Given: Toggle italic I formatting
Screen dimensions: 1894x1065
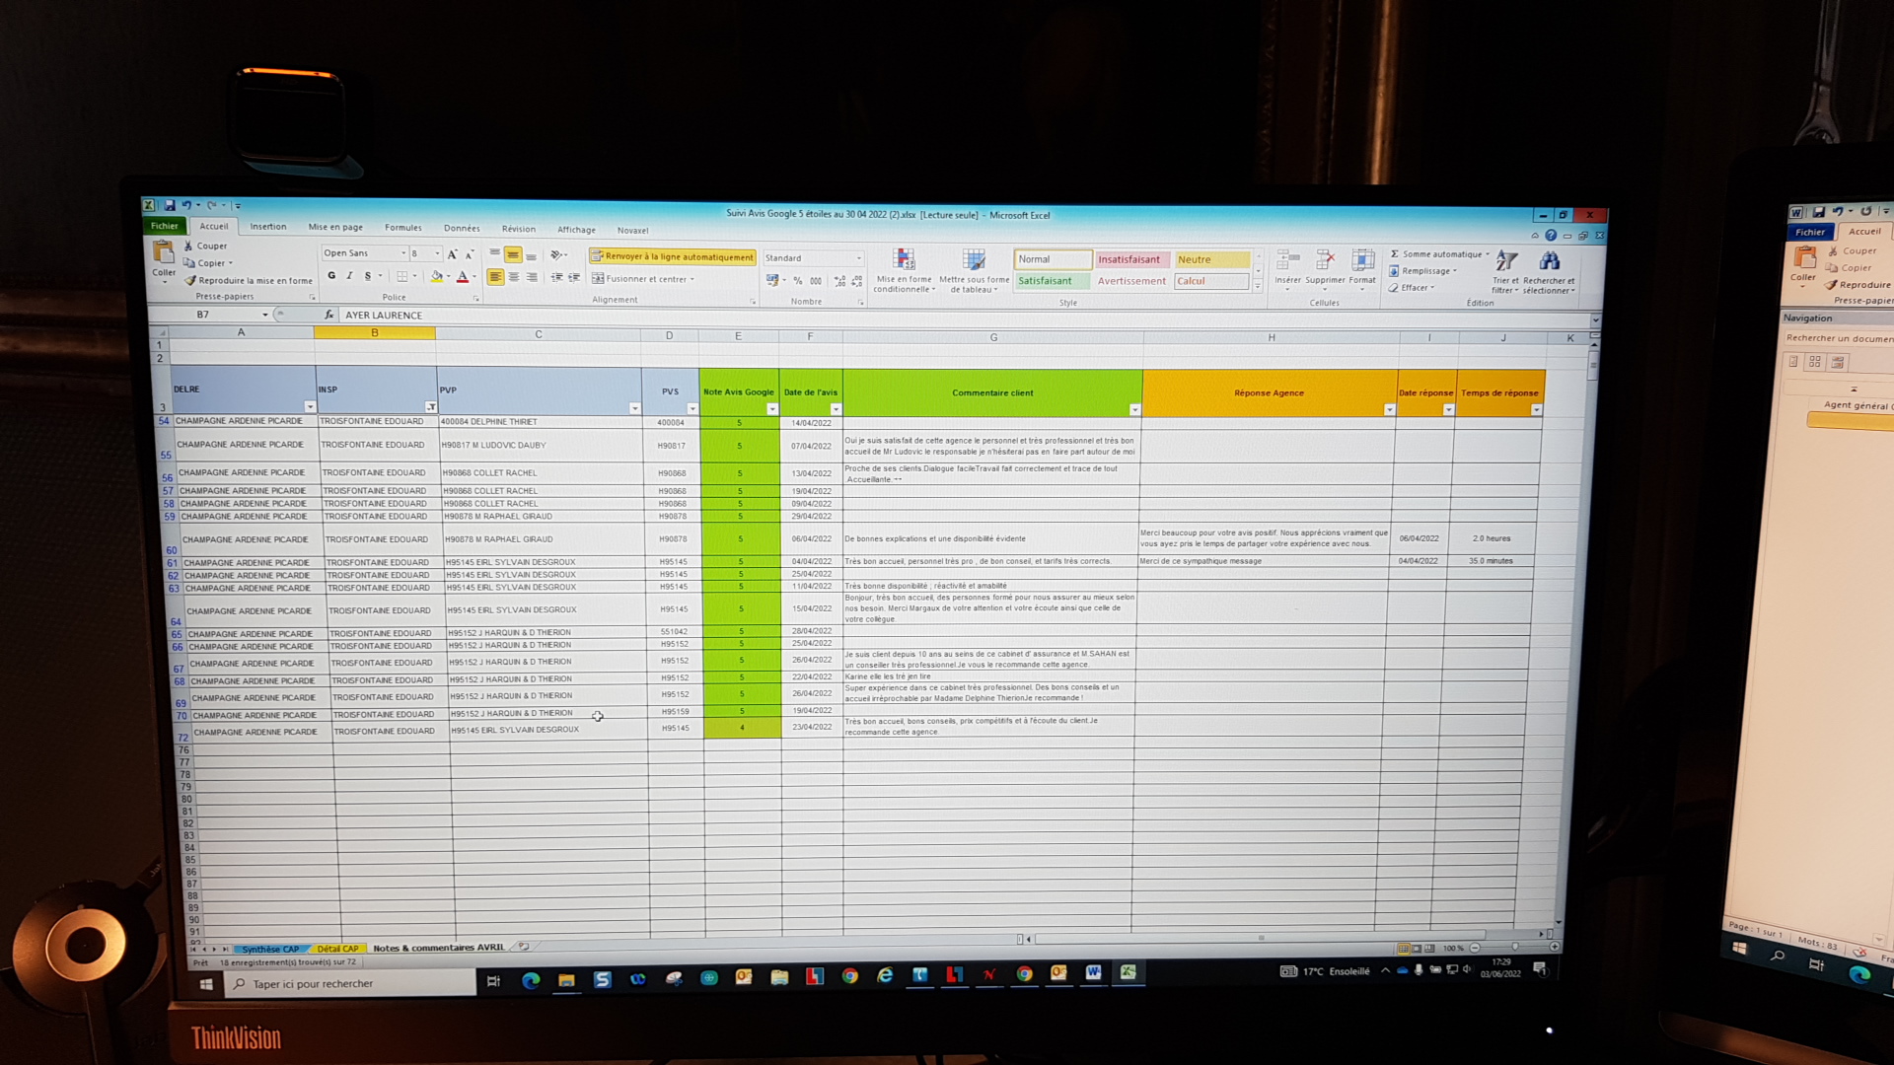Looking at the screenshot, I should point(349,276).
